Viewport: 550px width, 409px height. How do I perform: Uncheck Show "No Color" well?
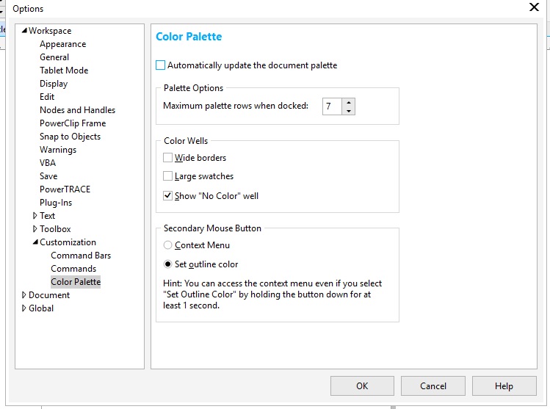tap(168, 196)
